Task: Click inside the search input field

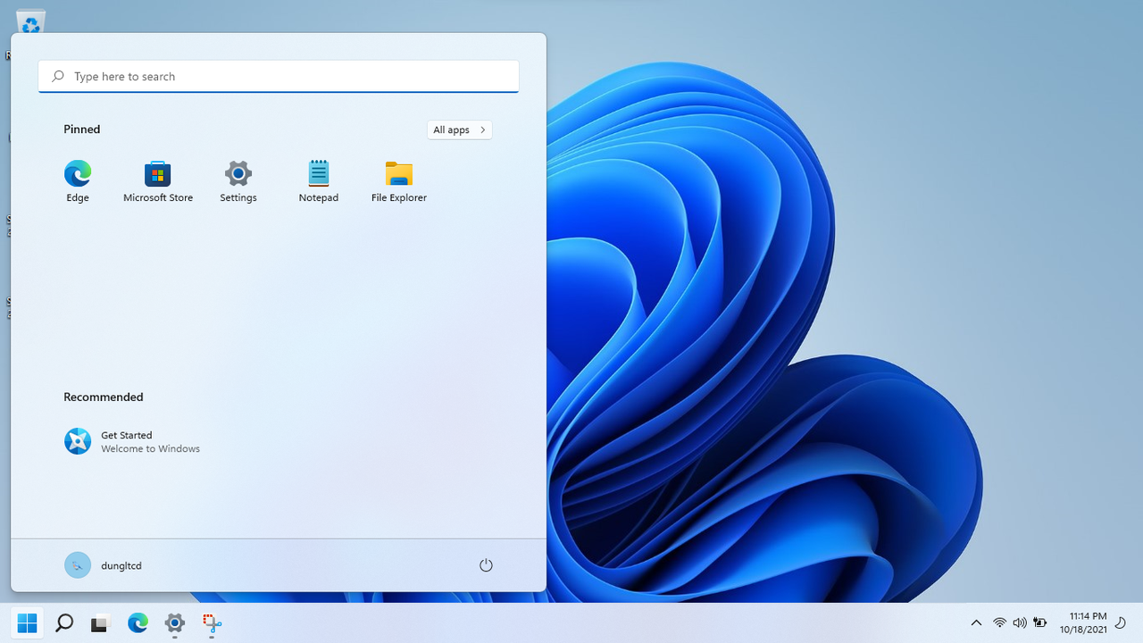Action: pyautogui.click(x=278, y=76)
